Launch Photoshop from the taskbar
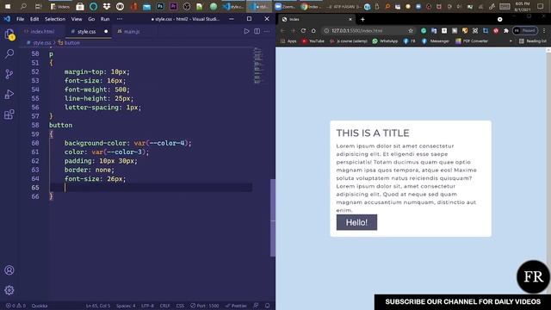The height and width of the screenshot is (310, 551). (160, 6)
